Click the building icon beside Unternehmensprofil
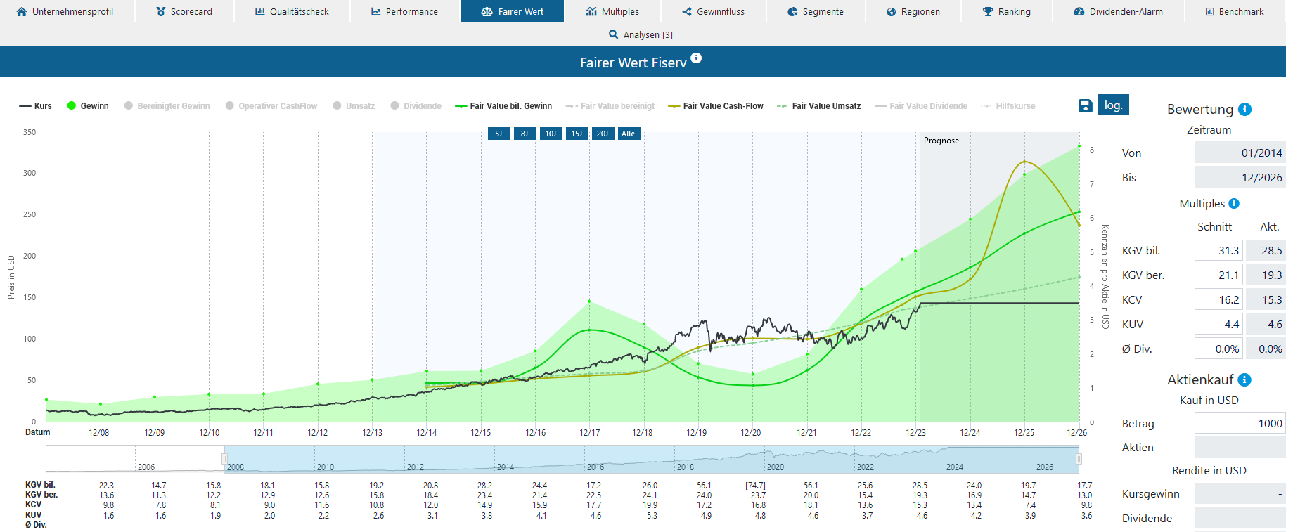The width and height of the screenshot is (1293, 532). pyautogui.click(x=22, y=12)
